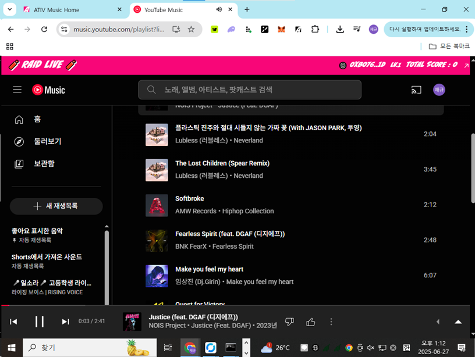Skip to the previous track
This screenshot has height=357, width=475.
point(13,322)
